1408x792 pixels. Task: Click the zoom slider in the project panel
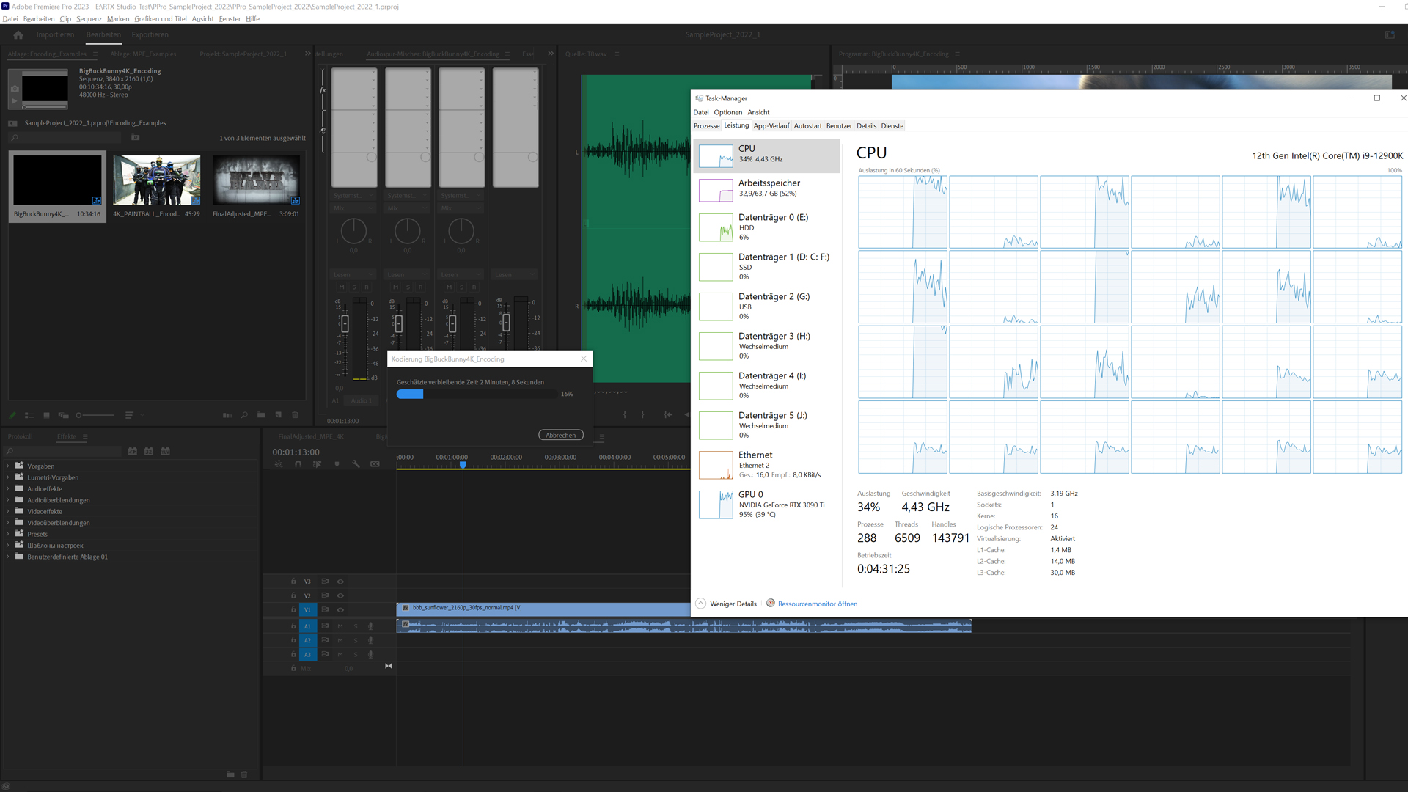coord(79,415)
